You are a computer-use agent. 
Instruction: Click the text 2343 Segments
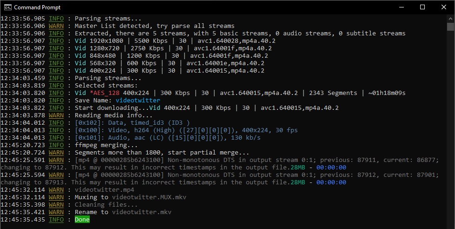coord(333,93)
